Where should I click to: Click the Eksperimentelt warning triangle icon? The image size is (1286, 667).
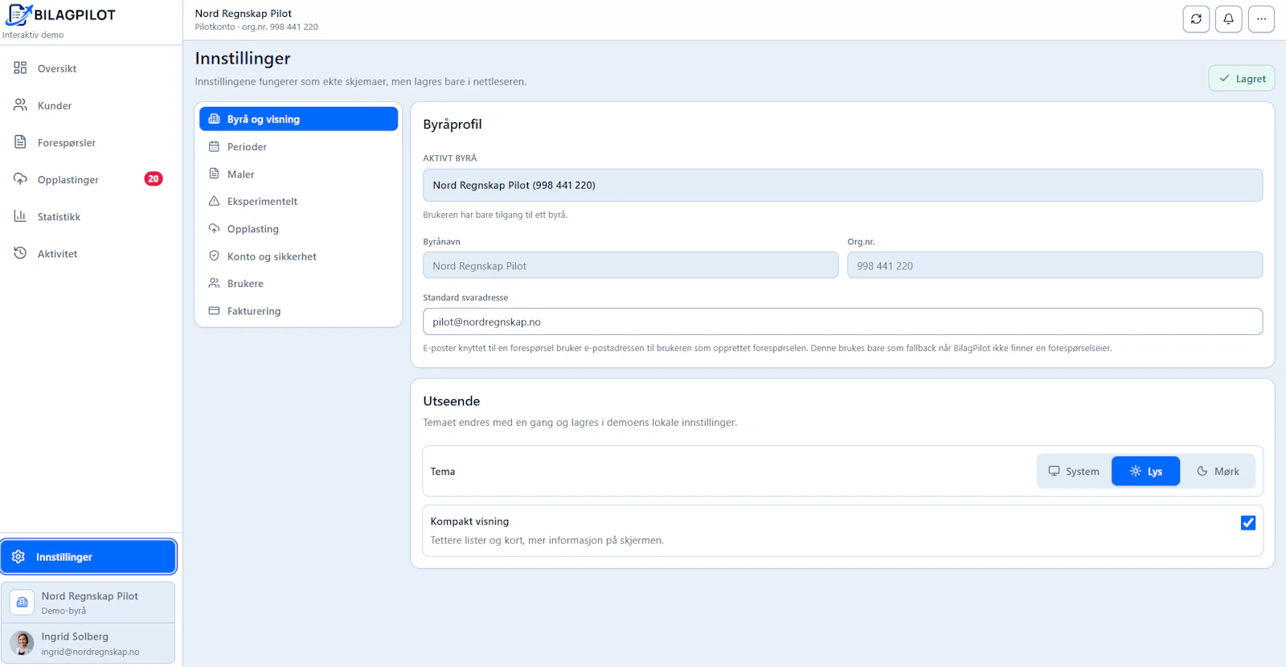pyautogui.click(x=214, y=201)
